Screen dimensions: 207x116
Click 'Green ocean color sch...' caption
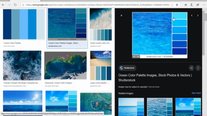pos(101,43)
